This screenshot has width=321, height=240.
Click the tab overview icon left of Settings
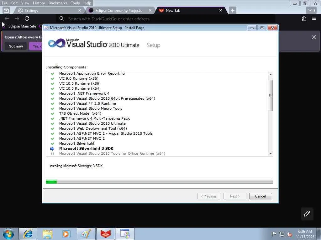click(x=6, y=10)
